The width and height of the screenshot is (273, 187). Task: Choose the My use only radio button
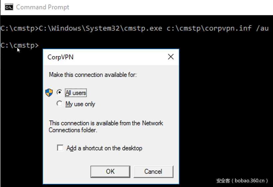click(x=60, y=103)
